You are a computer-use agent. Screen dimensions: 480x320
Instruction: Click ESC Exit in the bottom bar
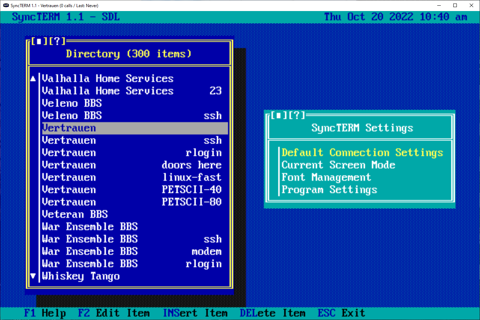341,313
